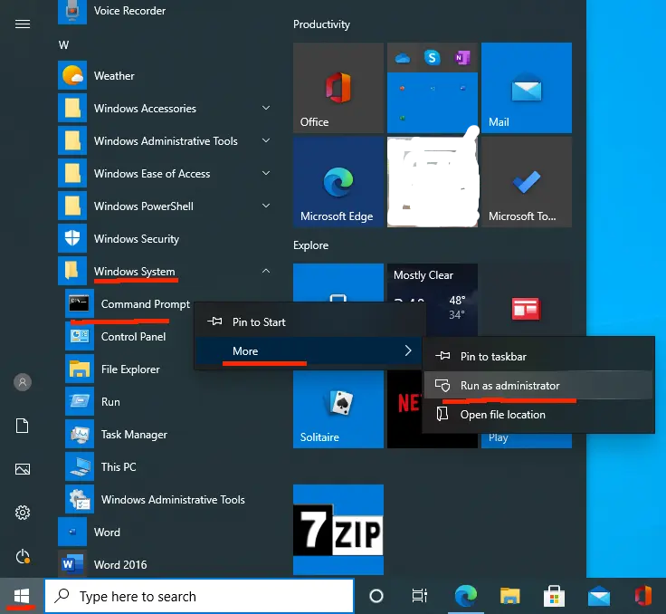
Task: Open Settings gear in Start sidebar
Action: coord(23,513)
